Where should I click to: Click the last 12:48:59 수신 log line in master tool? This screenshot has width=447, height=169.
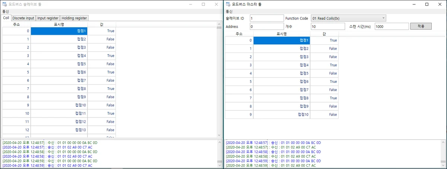tap(271, 165)
